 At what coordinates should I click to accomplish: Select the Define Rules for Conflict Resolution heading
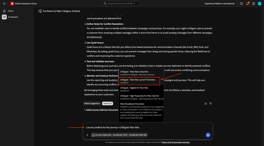click(x=105, y=24)
